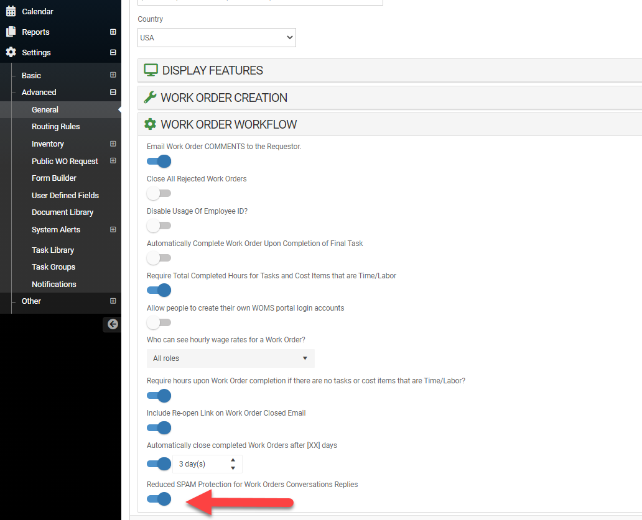Turn on Disable Usage Of Employee ID

159,226
